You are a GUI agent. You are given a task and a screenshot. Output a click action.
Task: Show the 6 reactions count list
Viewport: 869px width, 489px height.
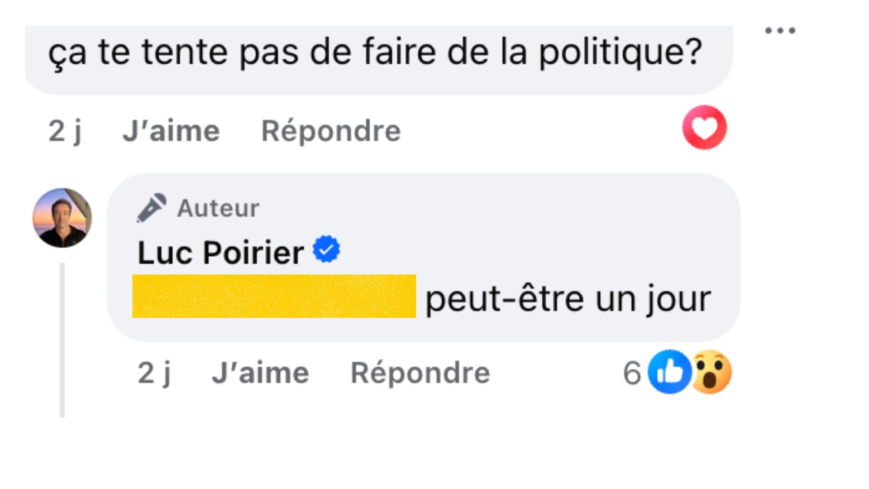click(632, 373)
